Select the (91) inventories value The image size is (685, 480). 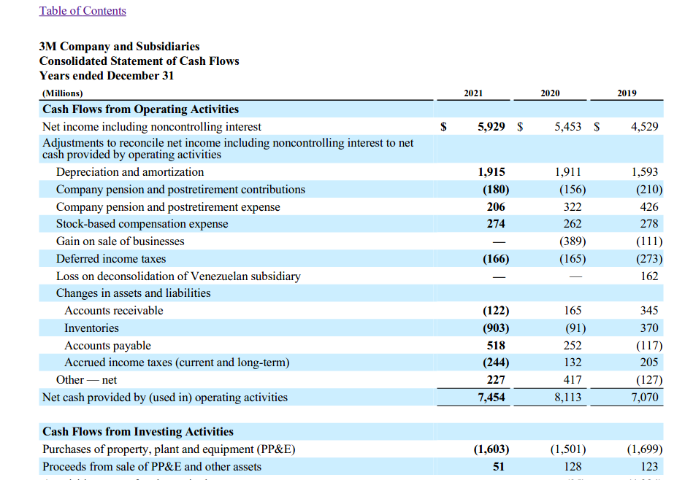575,328
